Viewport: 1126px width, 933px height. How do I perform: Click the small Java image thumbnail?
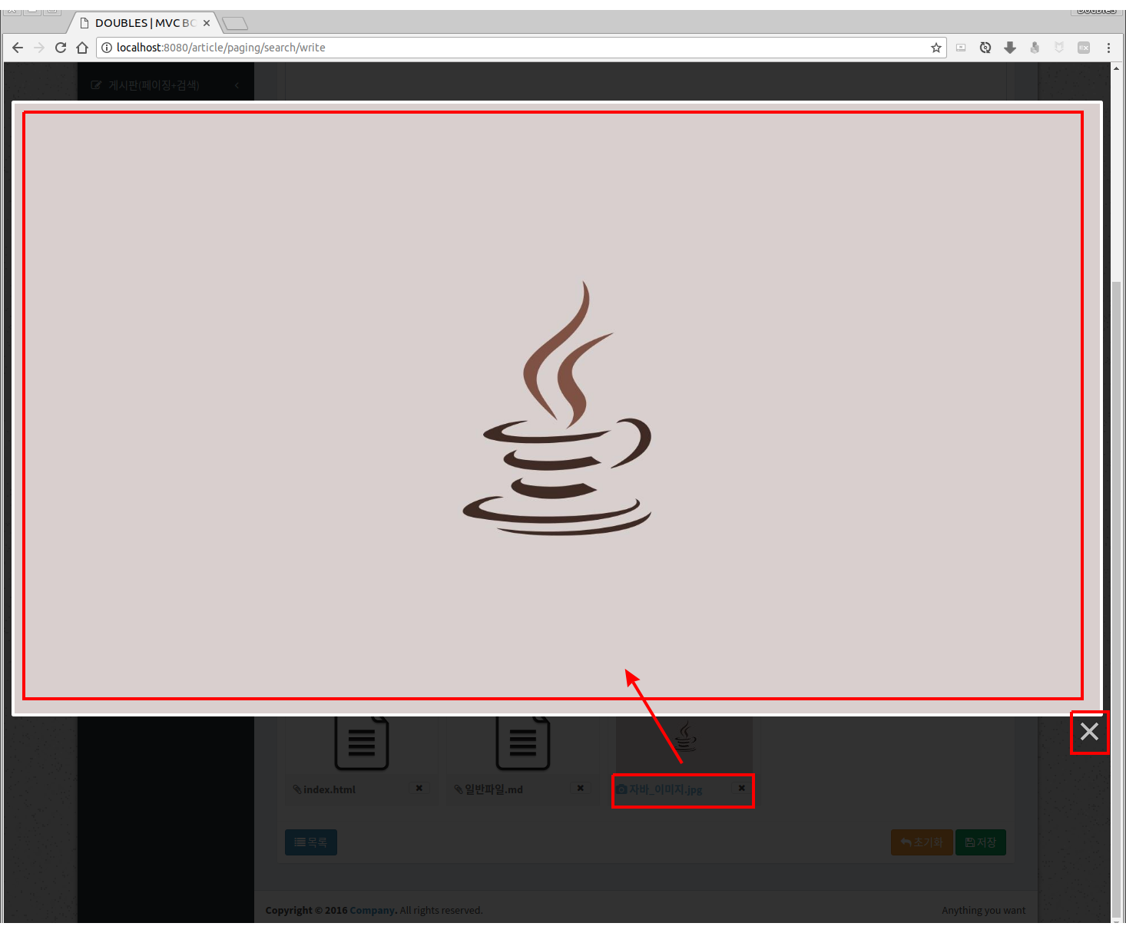[684, 743]
